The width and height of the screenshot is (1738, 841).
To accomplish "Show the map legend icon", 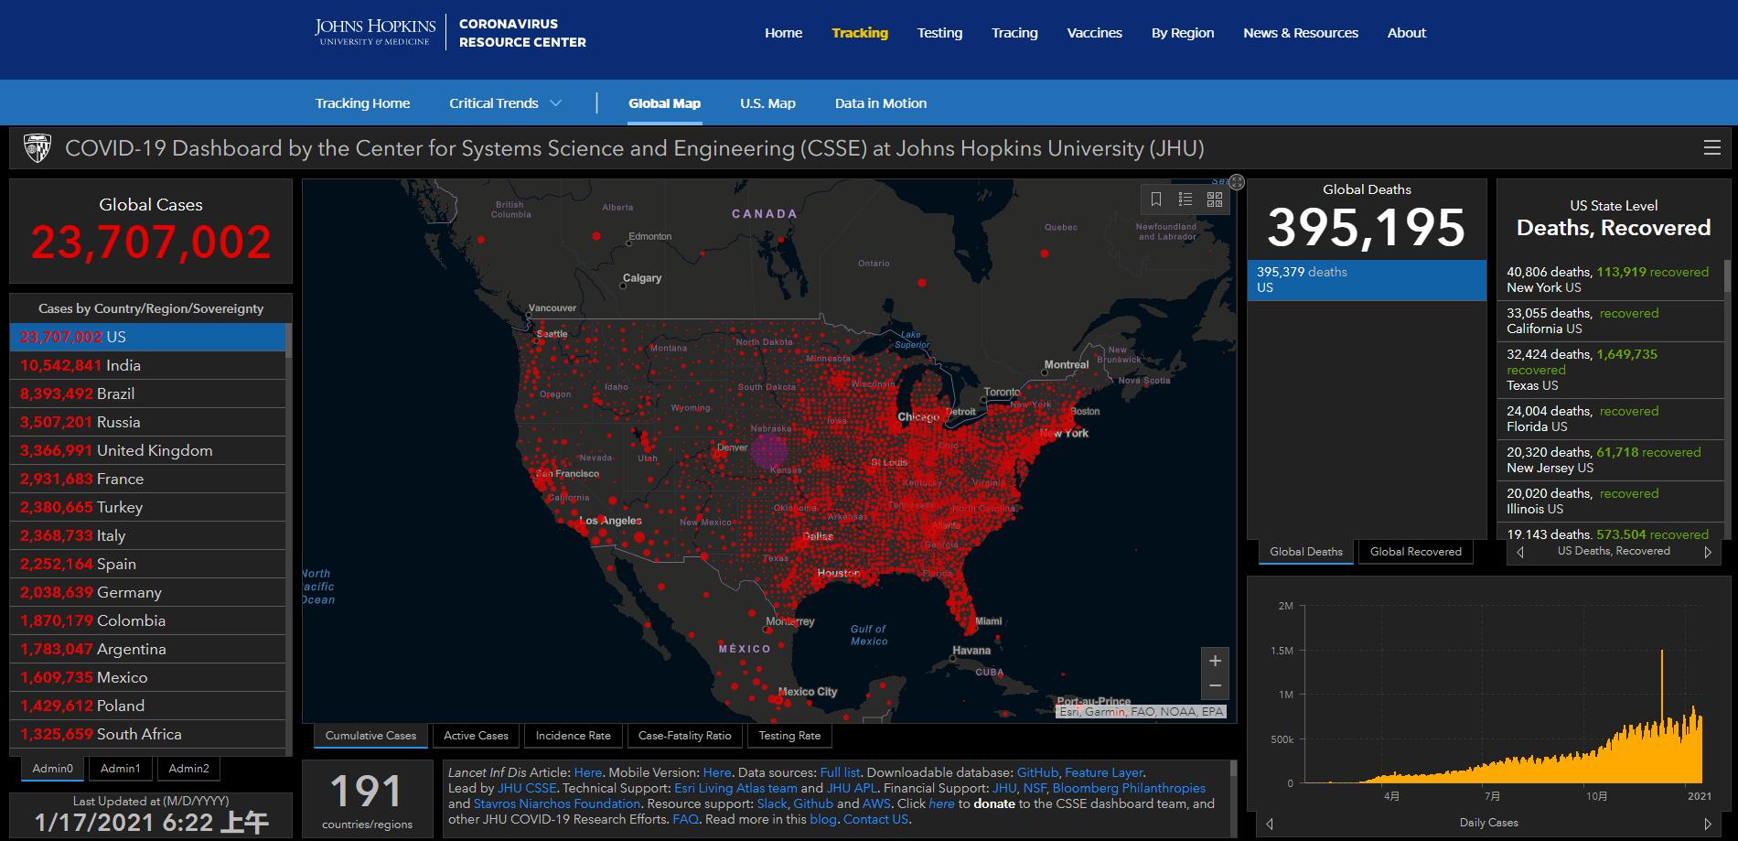I will [x=1185, y=199].
